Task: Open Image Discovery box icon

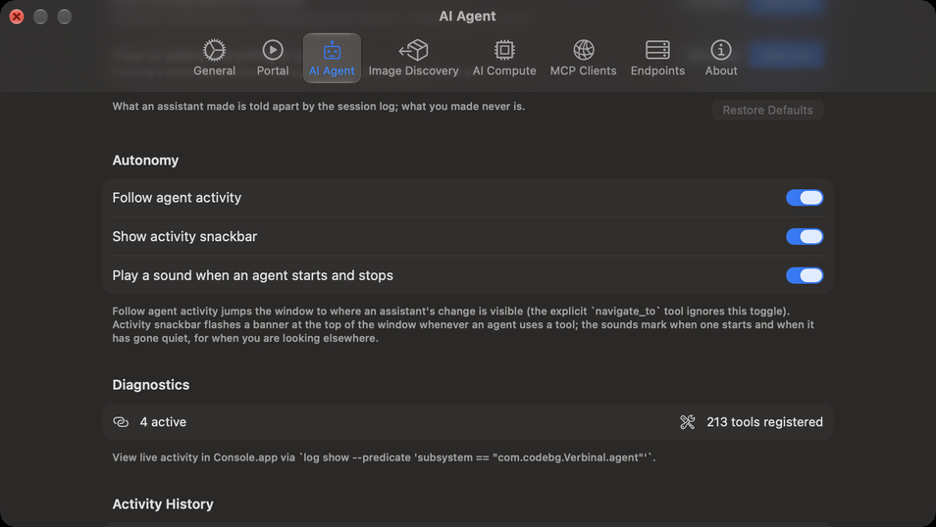Action: point(414,50)
